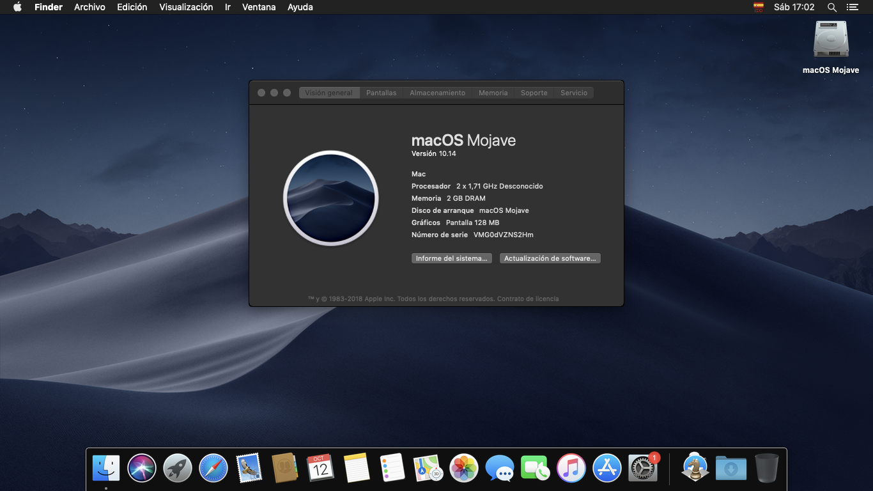This screenshot has height=491, width=873.
Task: Open Photos flower icon in Dock
Action: click(x=464, y=468)
